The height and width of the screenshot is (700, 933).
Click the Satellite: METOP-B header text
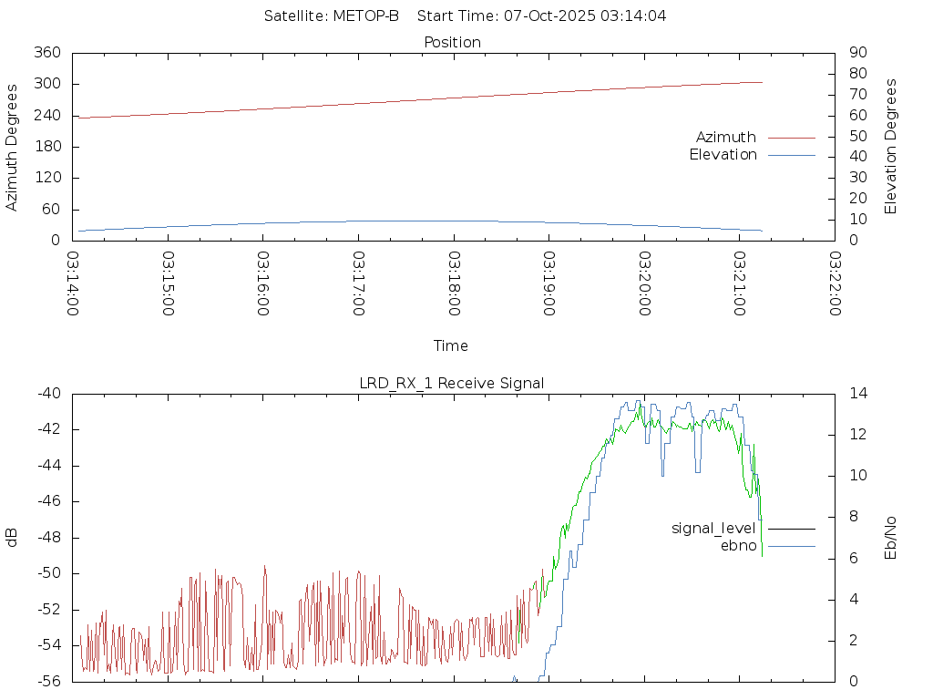click(332, 15)
